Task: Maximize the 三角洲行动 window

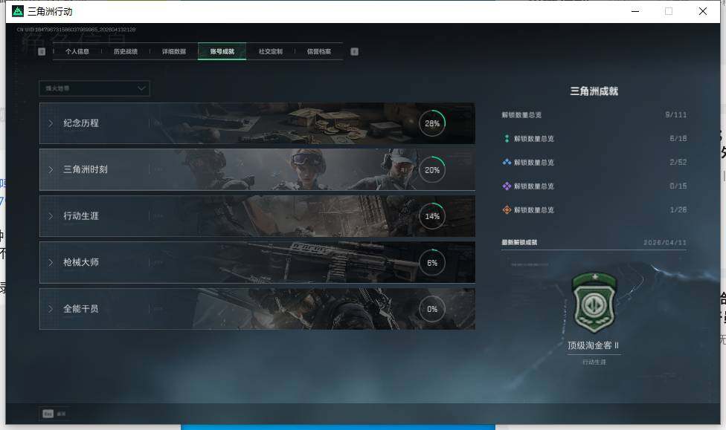Action: [669, 11]
